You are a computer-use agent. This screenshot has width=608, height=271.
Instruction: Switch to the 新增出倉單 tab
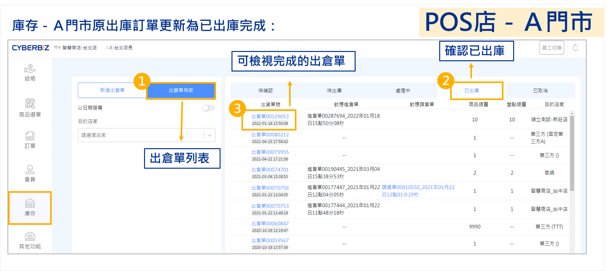pos(112,90)
